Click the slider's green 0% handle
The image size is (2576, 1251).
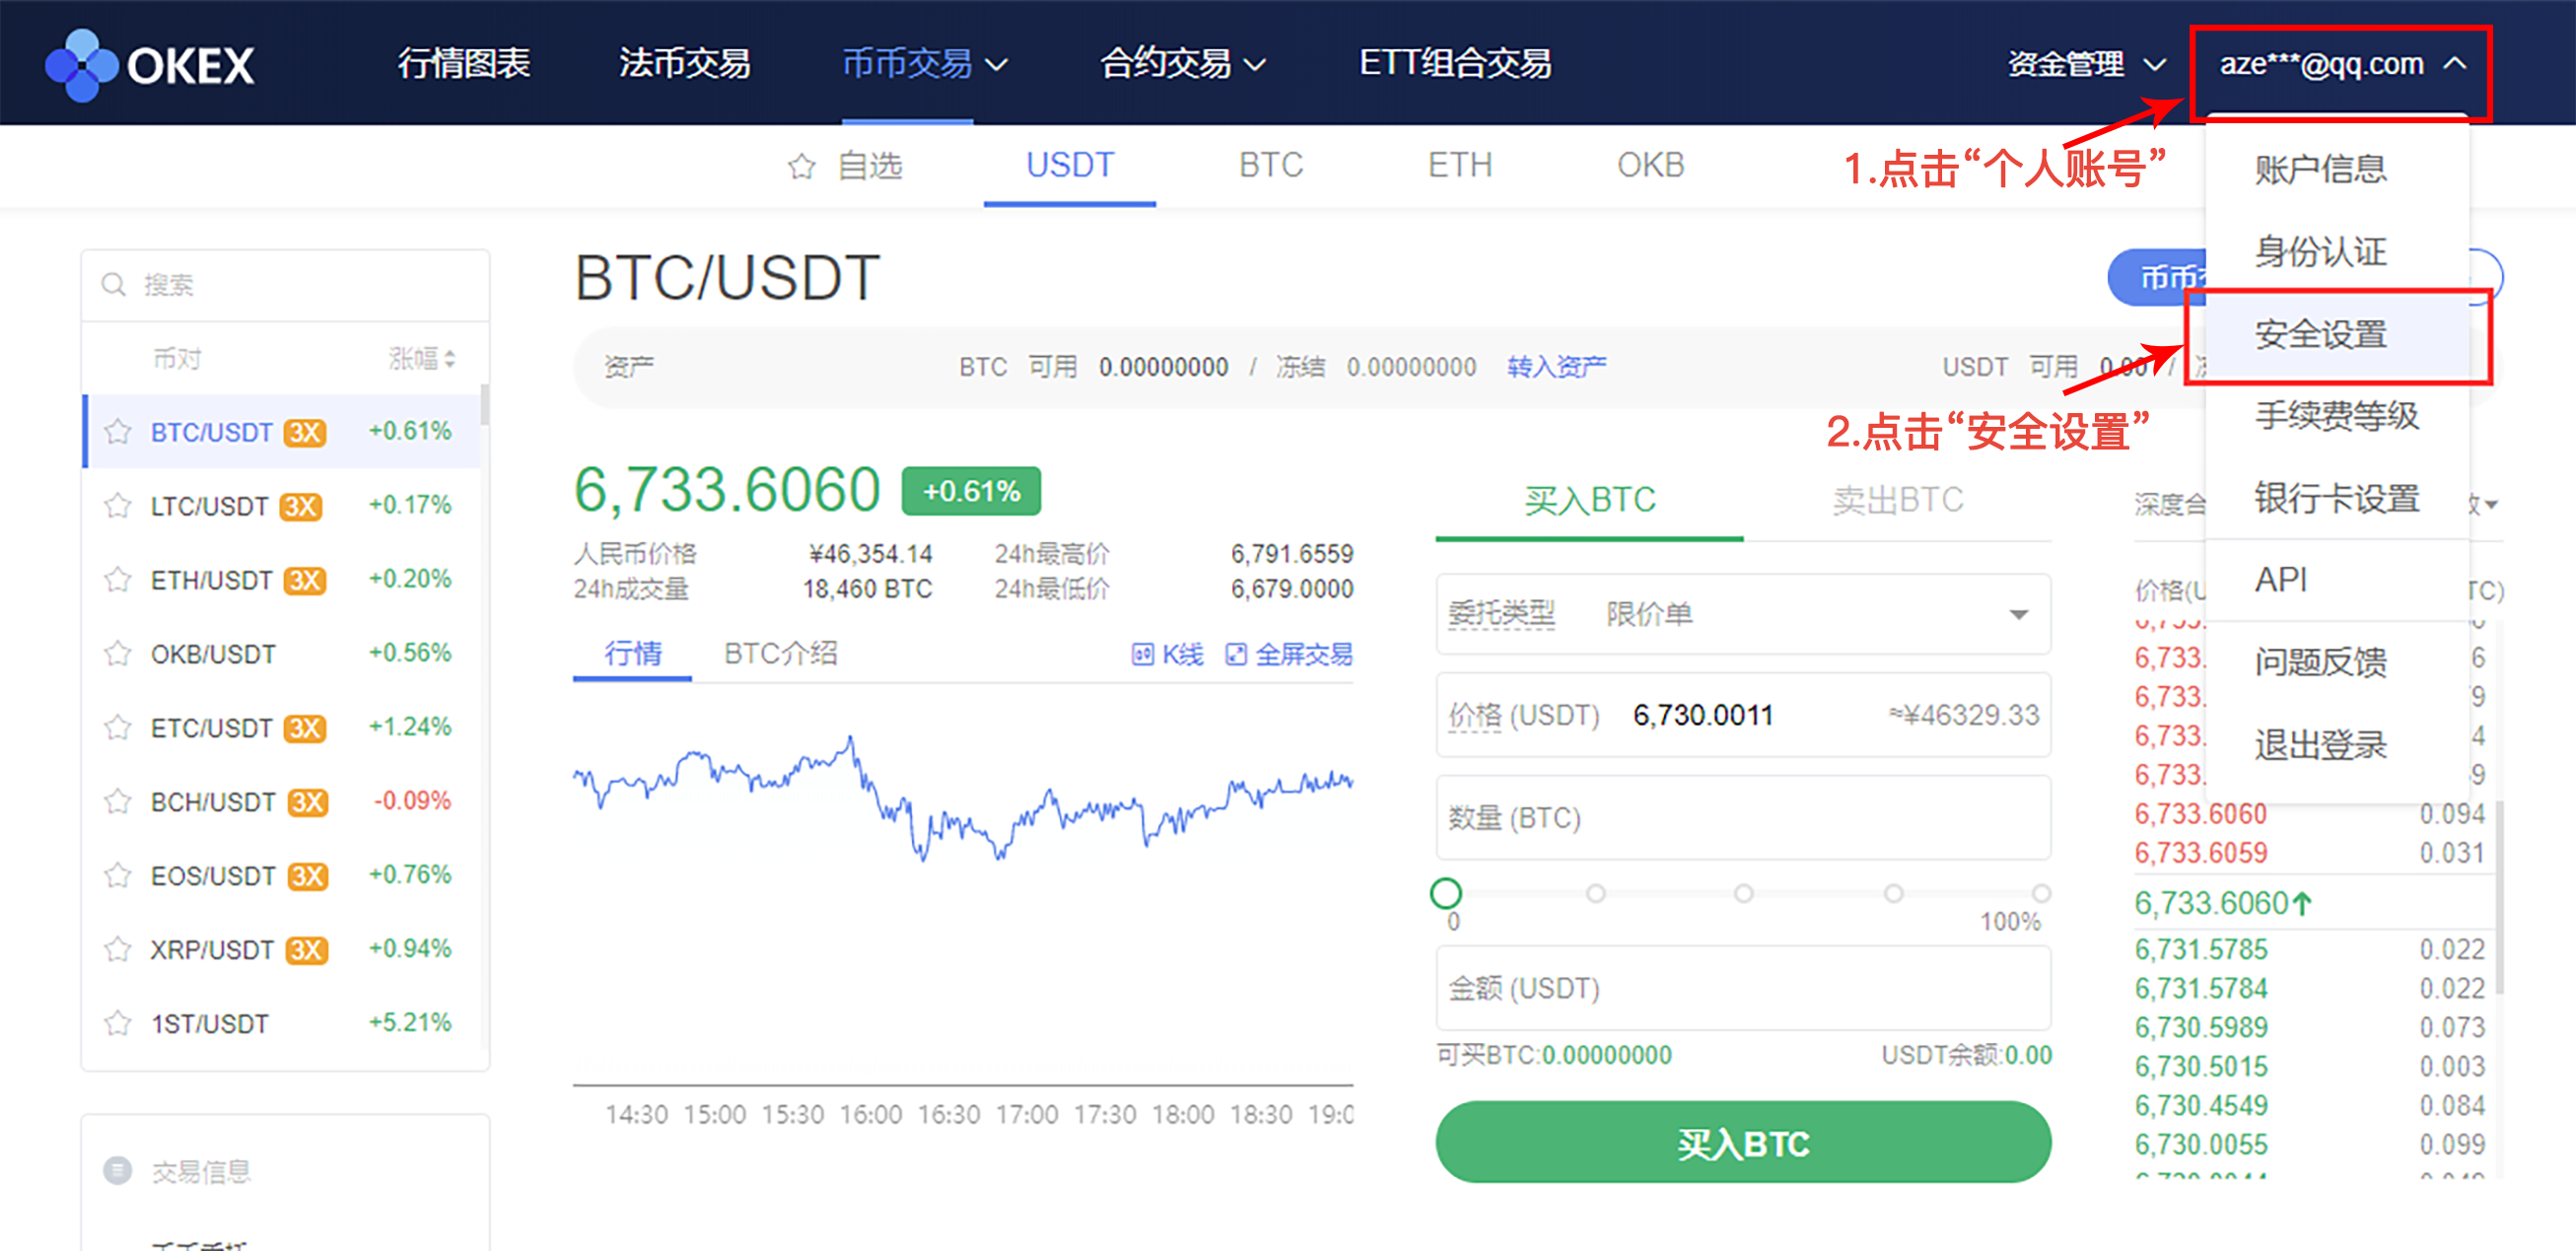point(1446,893)
